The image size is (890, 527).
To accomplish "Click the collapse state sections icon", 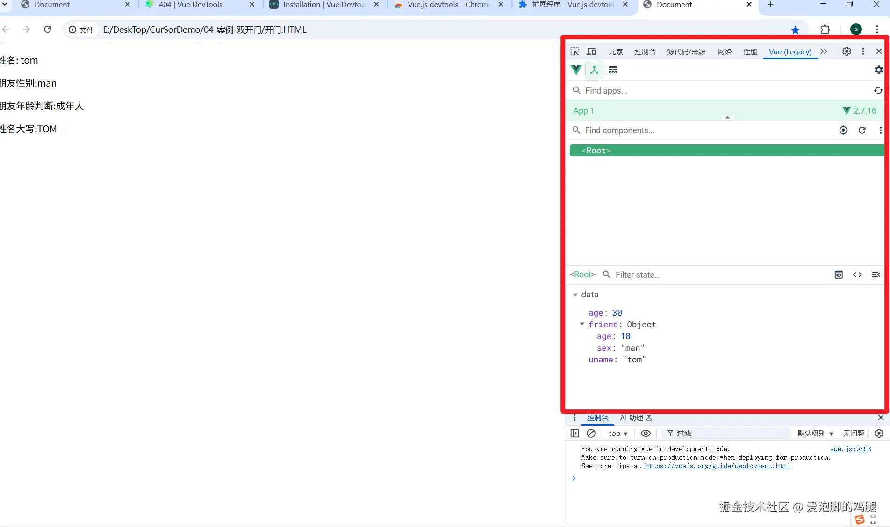I will coord(876,275).
